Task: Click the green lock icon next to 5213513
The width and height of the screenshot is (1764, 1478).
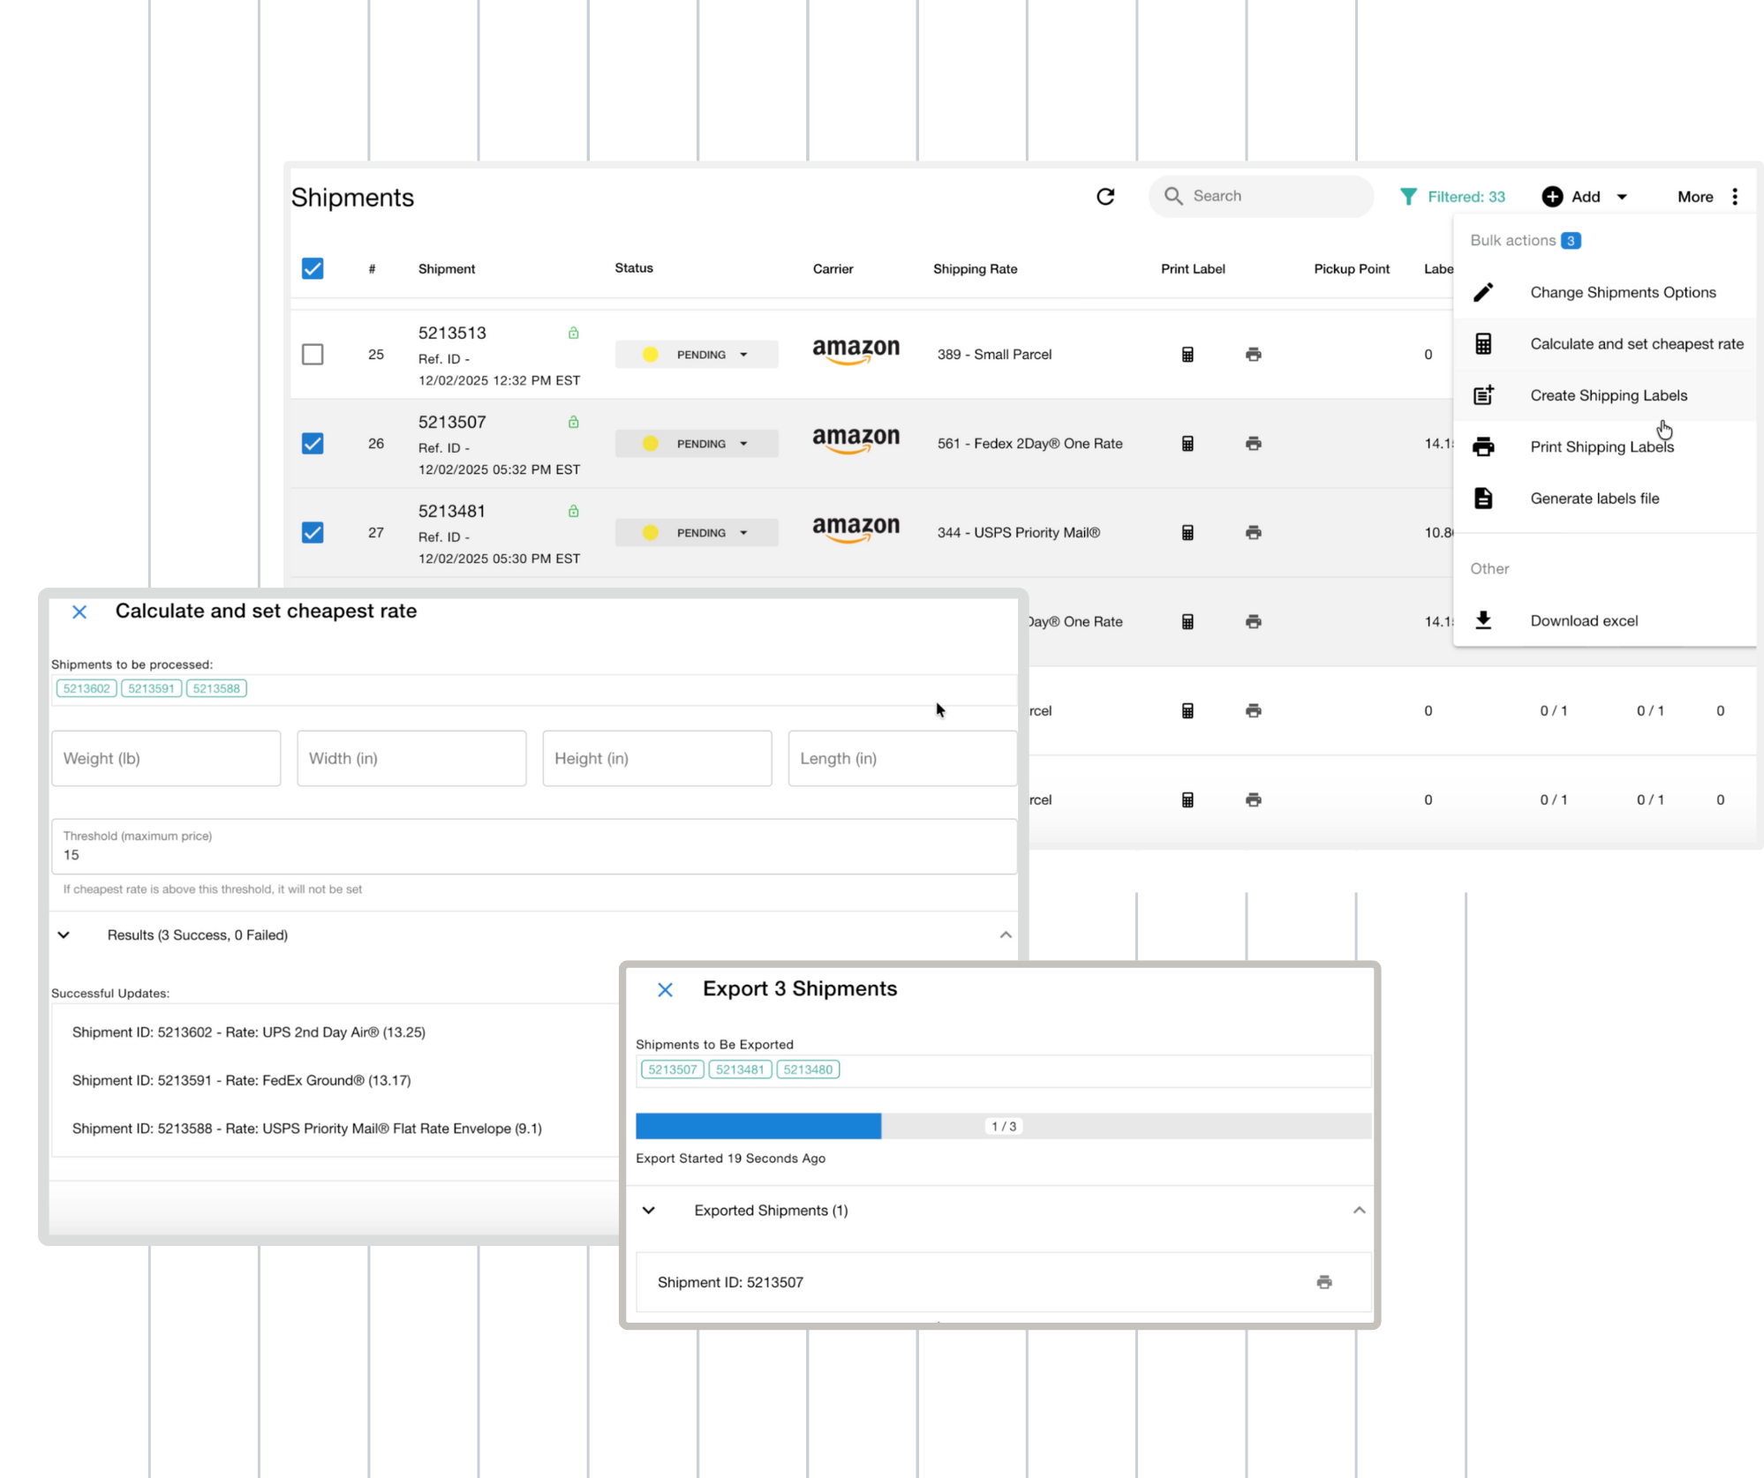Action: [x=573, y=334]
